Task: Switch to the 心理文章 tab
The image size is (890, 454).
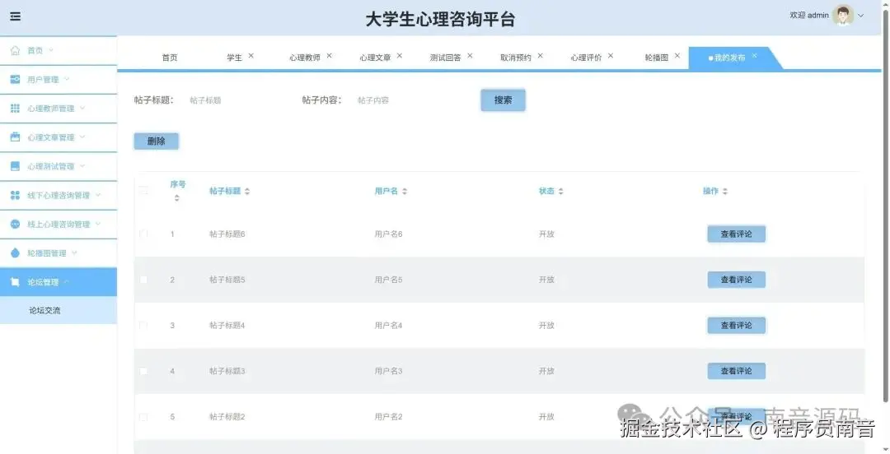Action: pos(375,58)
